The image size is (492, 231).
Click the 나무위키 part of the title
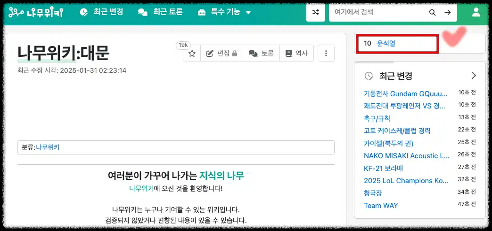click(47, 53)
